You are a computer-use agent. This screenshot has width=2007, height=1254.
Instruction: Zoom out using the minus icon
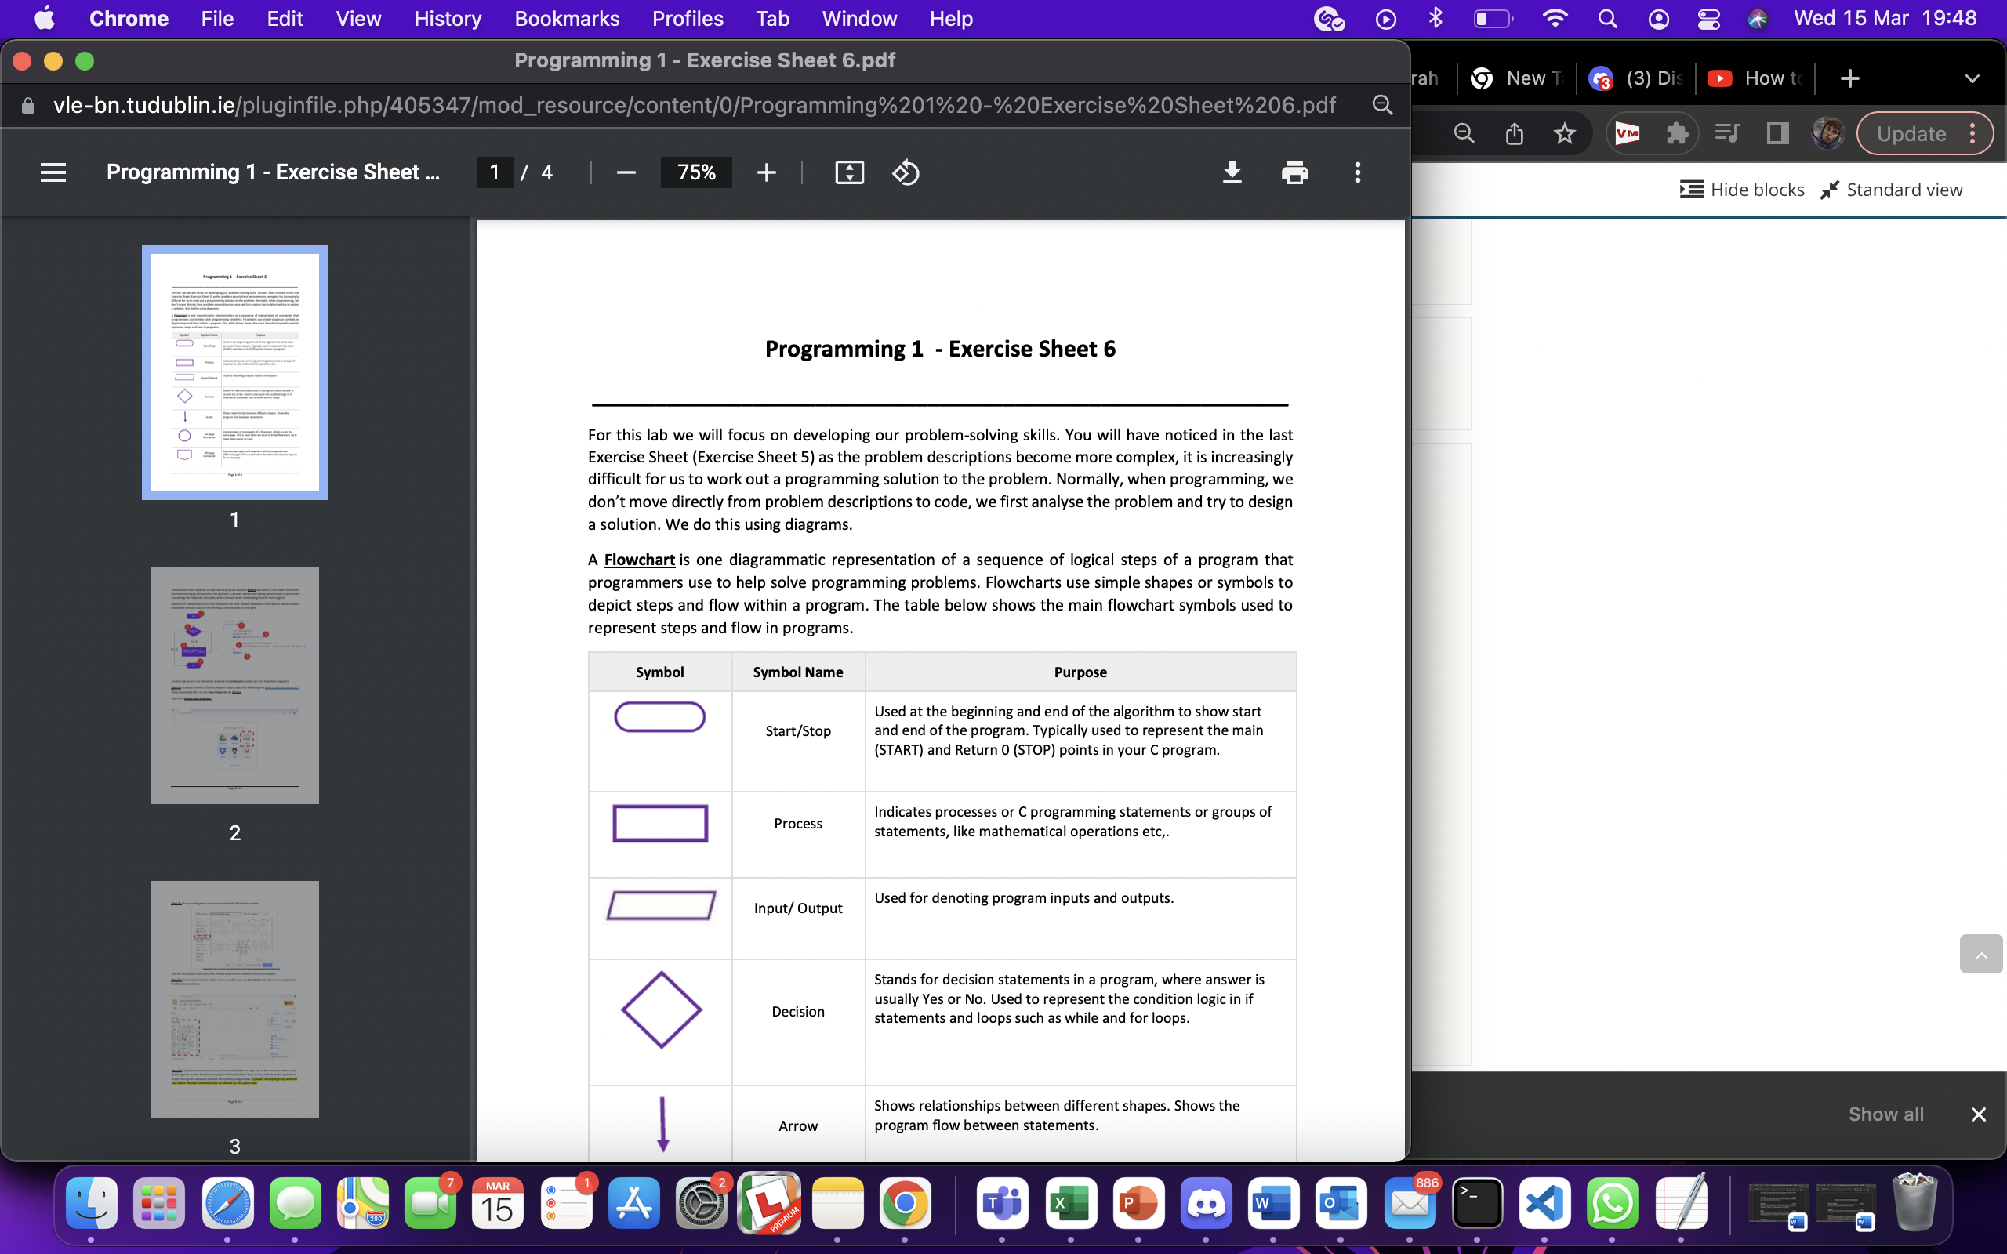[x=626, y=172]
